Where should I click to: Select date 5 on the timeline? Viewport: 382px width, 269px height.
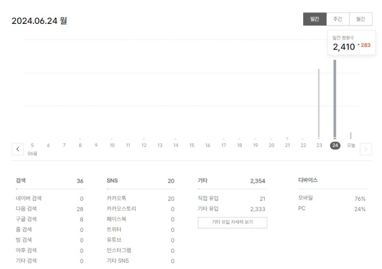[32, 145]
